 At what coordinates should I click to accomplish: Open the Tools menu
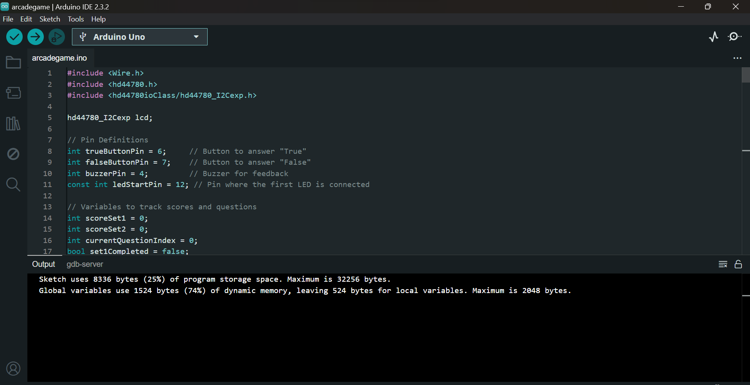click(76, 19)
